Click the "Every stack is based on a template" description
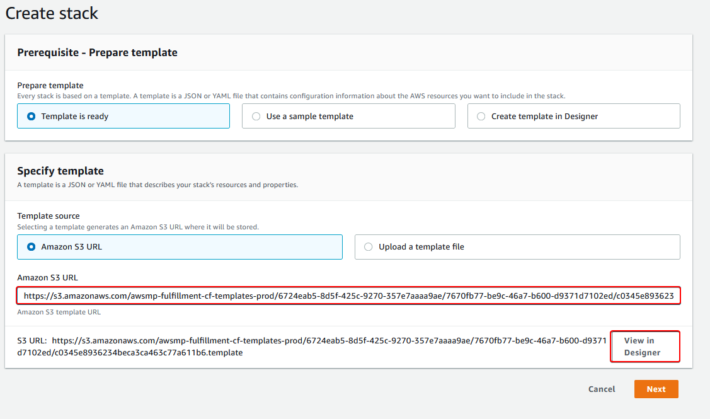 [291, 96]
